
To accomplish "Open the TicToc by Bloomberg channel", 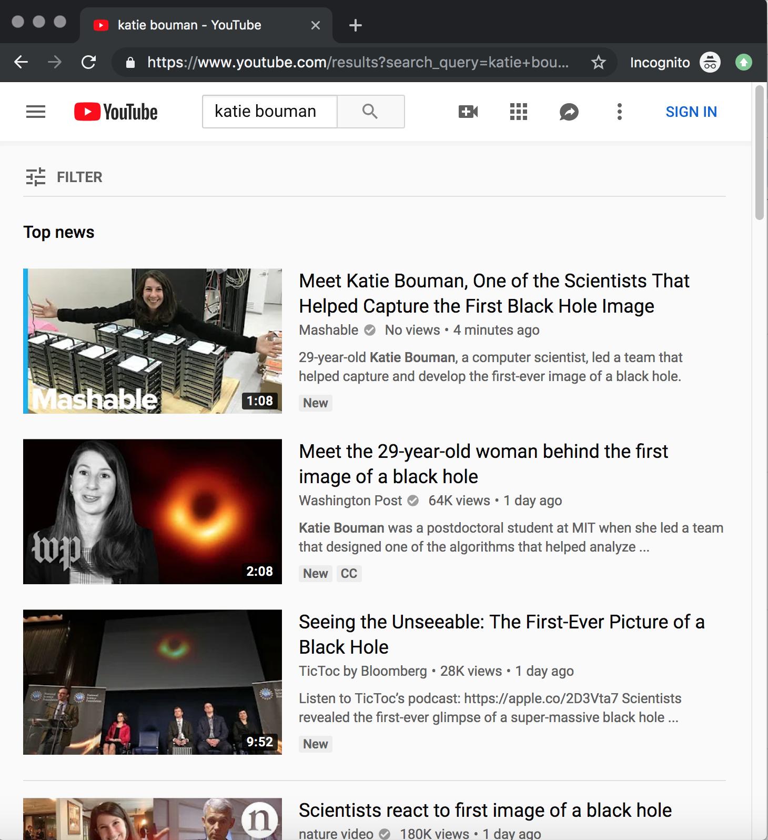I will click(x=363, y=671).
